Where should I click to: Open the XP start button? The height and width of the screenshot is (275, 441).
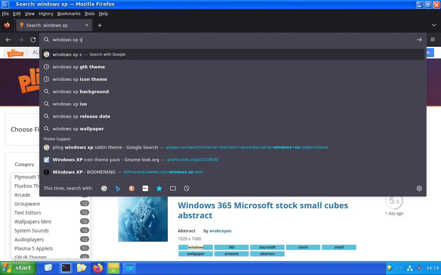[18, 268]
